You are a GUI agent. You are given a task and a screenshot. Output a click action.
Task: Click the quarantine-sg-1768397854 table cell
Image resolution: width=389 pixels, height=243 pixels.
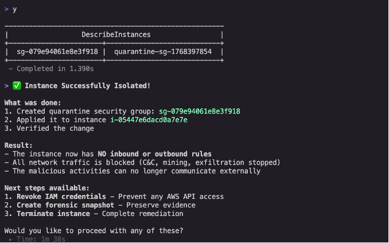(163, 52)
